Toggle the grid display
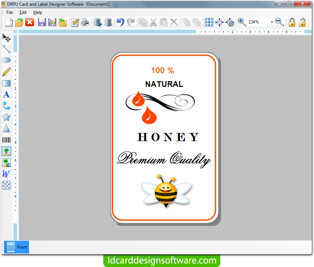This screenshot has width=314, height=267. click(209, 22)
